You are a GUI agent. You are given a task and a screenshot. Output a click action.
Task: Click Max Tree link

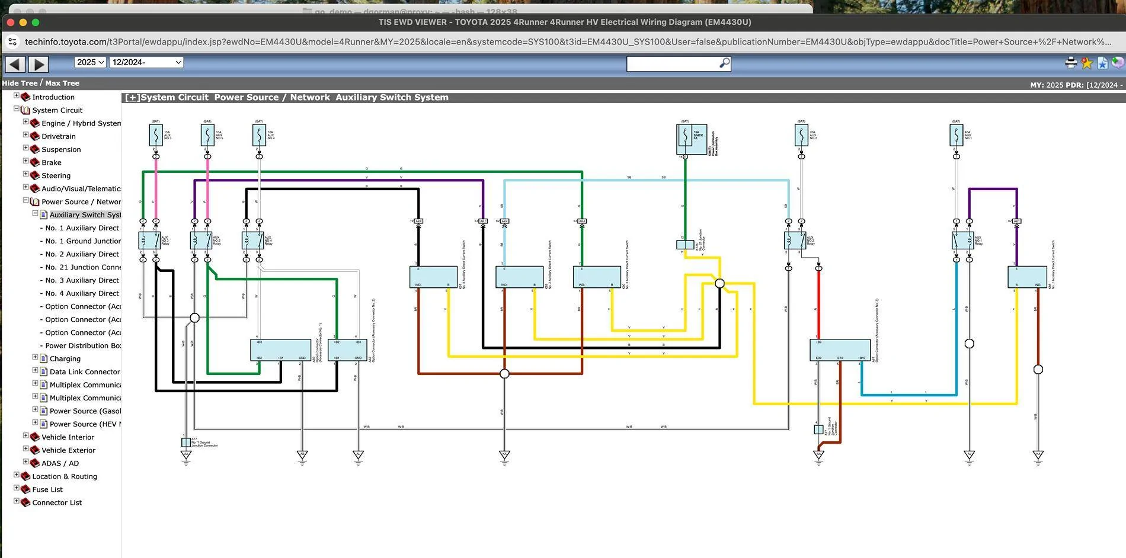click(x=62, y=84)
